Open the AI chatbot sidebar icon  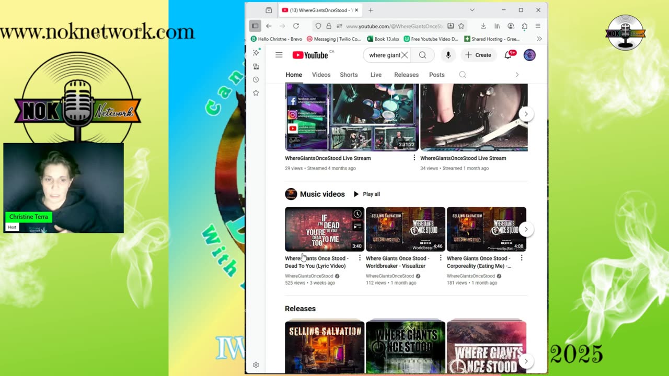point(256,53)
